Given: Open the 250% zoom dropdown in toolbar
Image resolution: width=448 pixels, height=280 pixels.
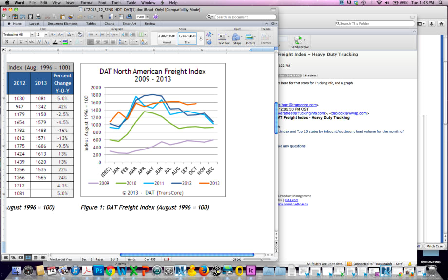Looking at the screenshot, I should [148, 17].
